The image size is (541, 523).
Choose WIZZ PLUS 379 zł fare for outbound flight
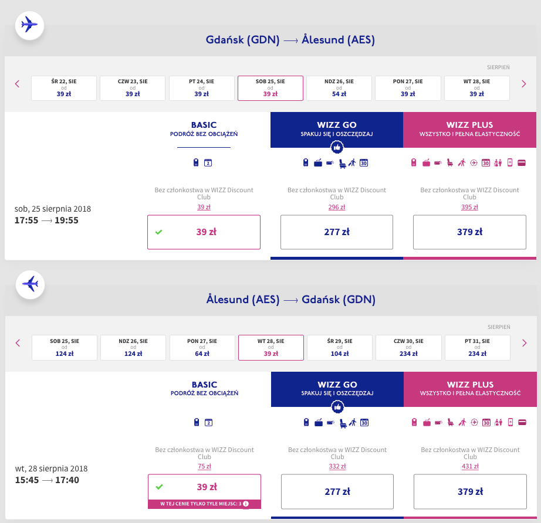pyautogui.click(x=469, y=232)
